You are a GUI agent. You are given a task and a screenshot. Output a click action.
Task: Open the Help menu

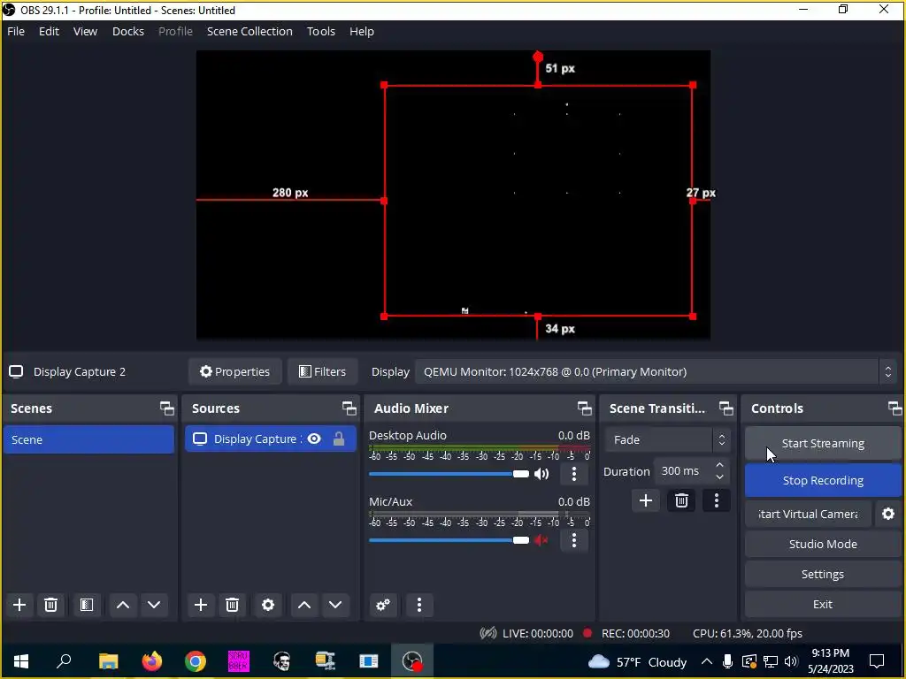point(362,31)
